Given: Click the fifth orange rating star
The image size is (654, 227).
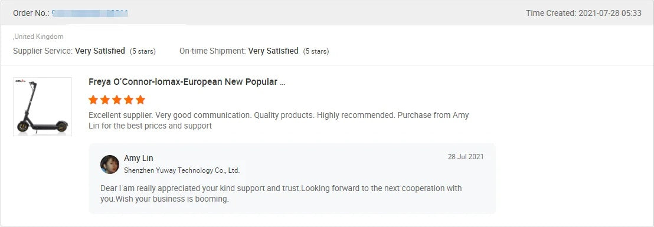Looking at the screenshot, I should click(x=140, y=100).
